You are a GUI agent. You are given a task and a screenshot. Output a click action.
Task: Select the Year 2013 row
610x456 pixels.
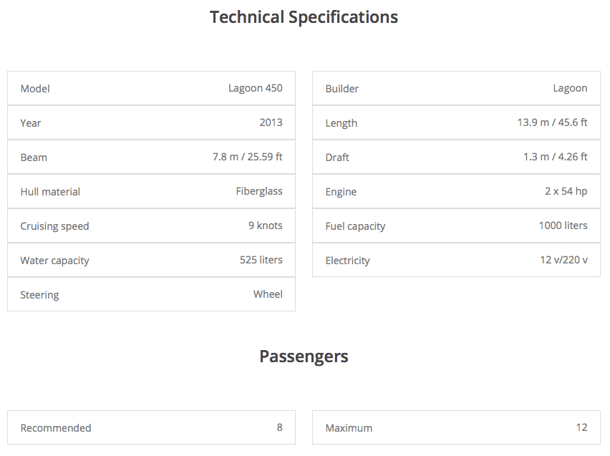coord(151,123)
